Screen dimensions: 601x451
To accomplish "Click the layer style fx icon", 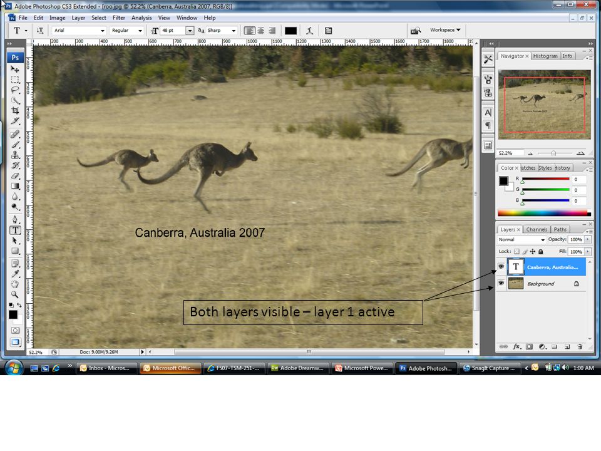I will click(x=516, y=346).
